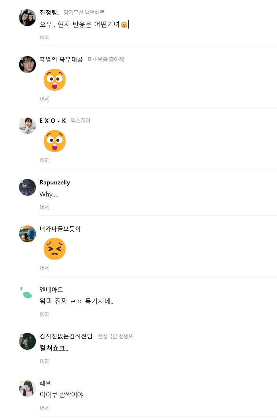
Task: Click the 흑발의 북부대공 username
Action: point(61,59)
